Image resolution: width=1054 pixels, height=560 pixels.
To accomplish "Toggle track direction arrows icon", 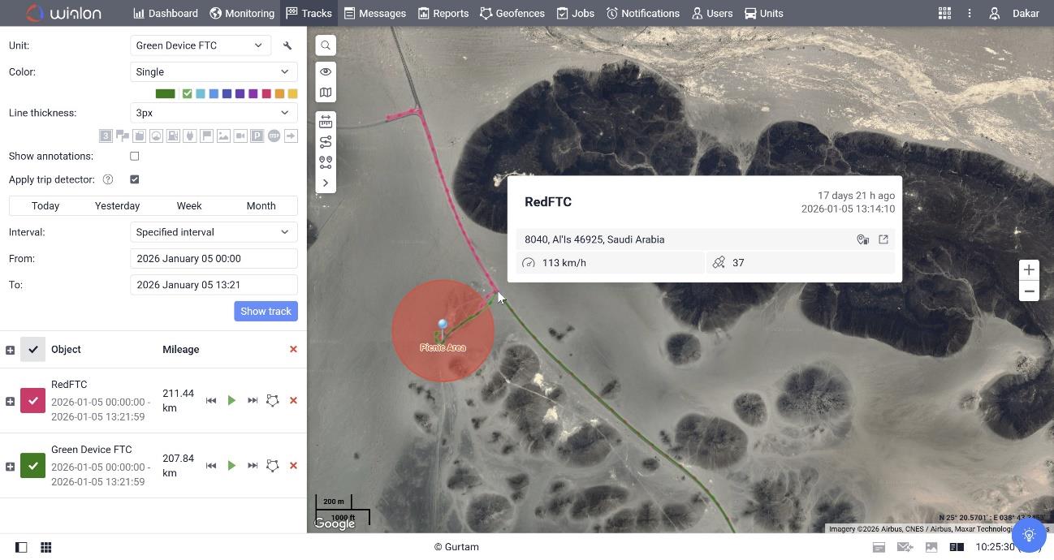I will click(291, 136).
